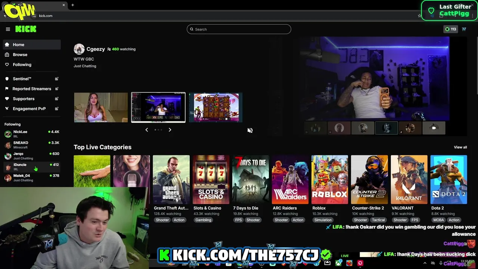
Task: Open the hamburger sidebar menu
Action: 8,29
